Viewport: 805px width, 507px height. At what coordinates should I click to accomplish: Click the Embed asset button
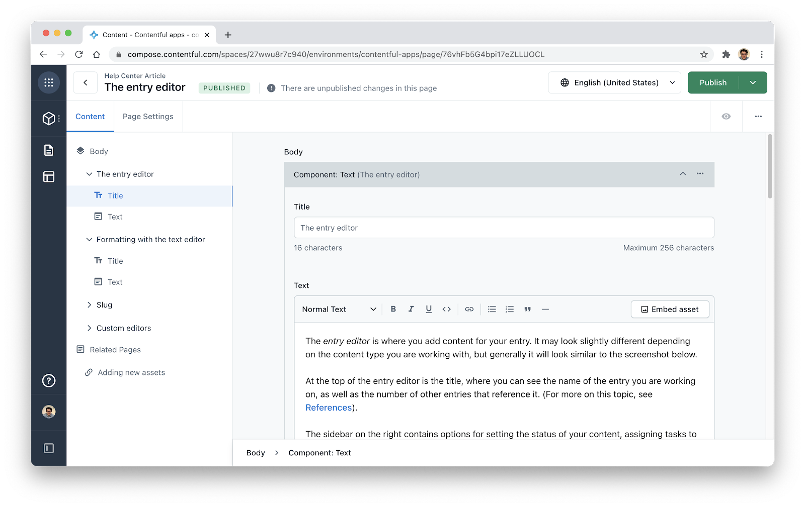(670, 309)
